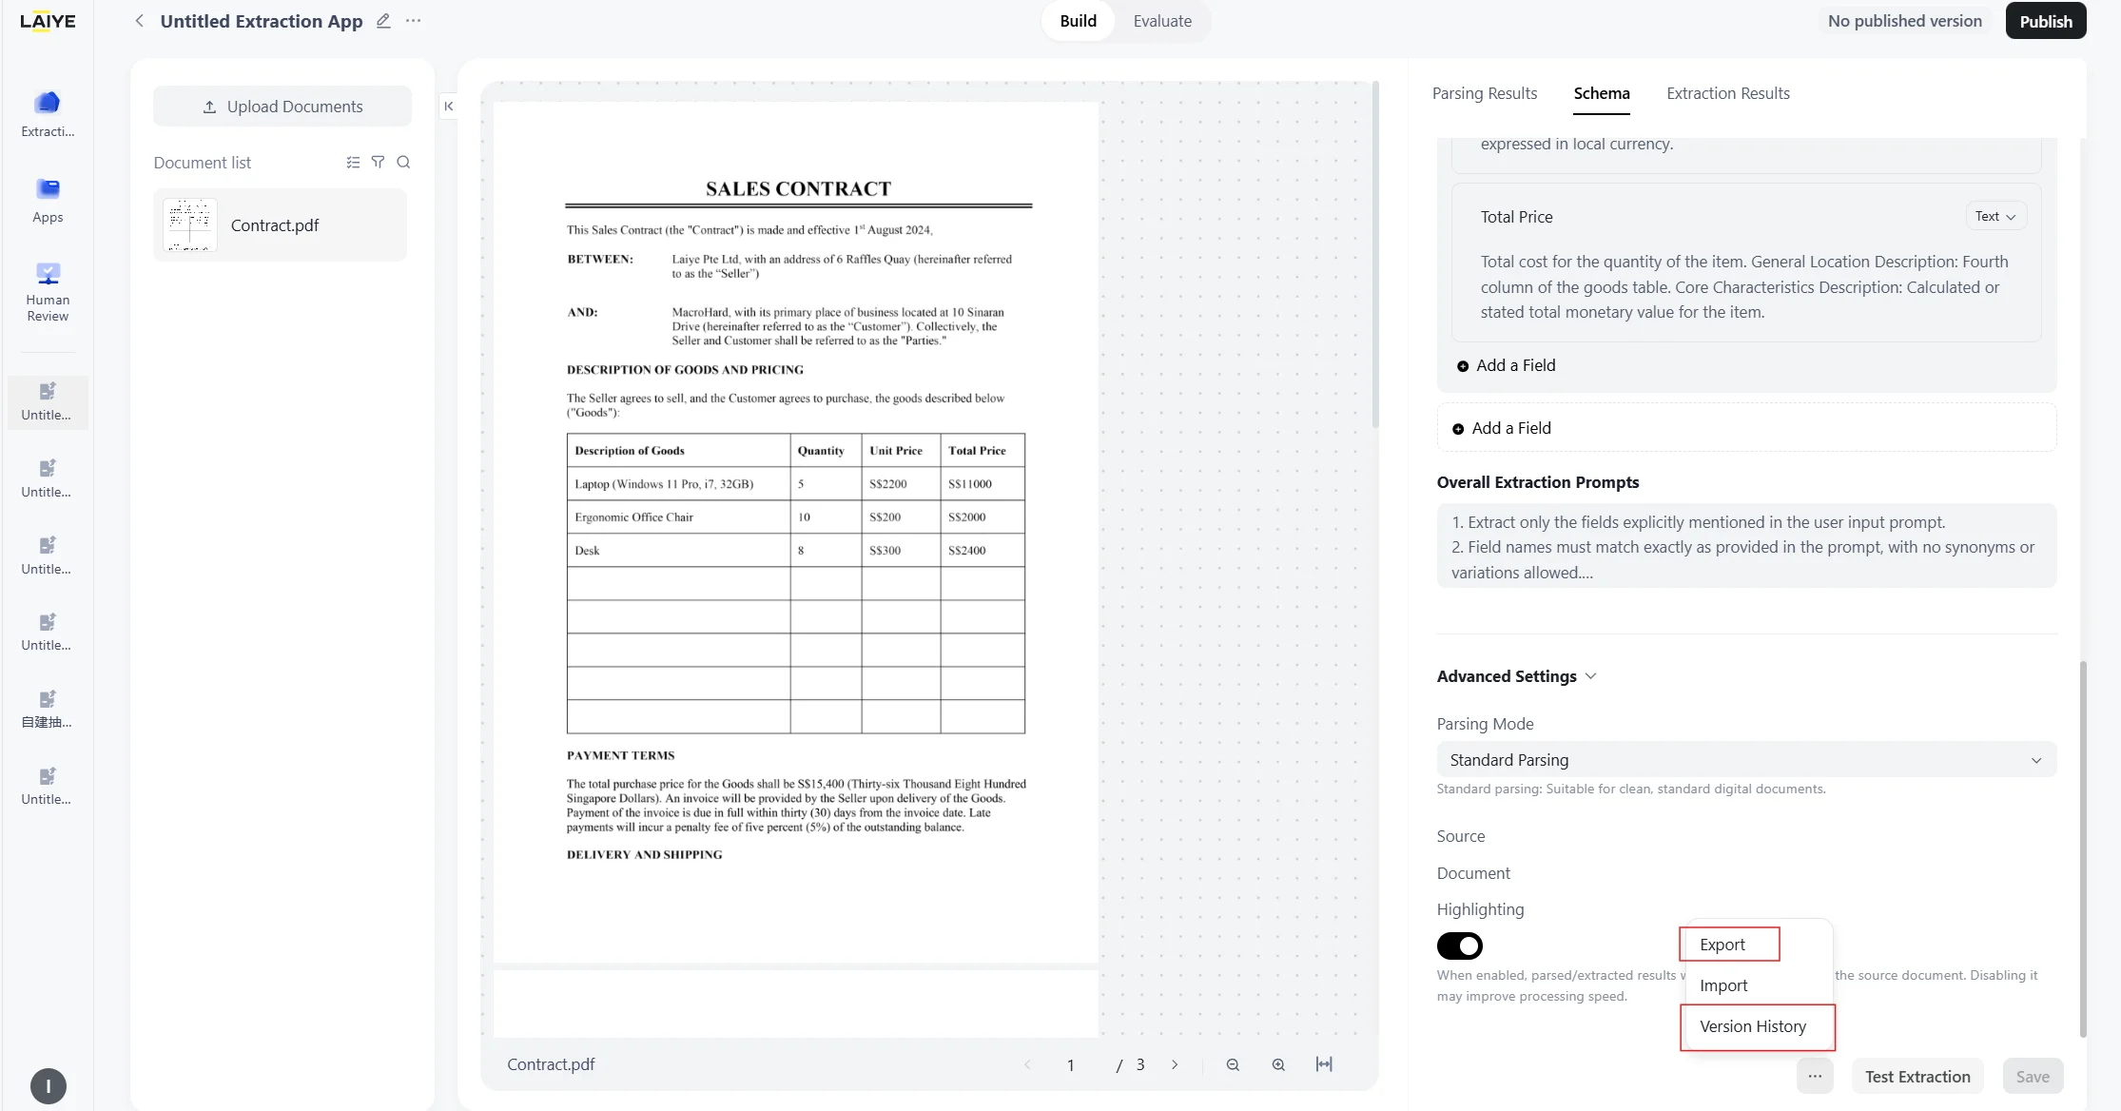
Task: Go to previous page of Contract.pdf
Action: point(1027,1064)
